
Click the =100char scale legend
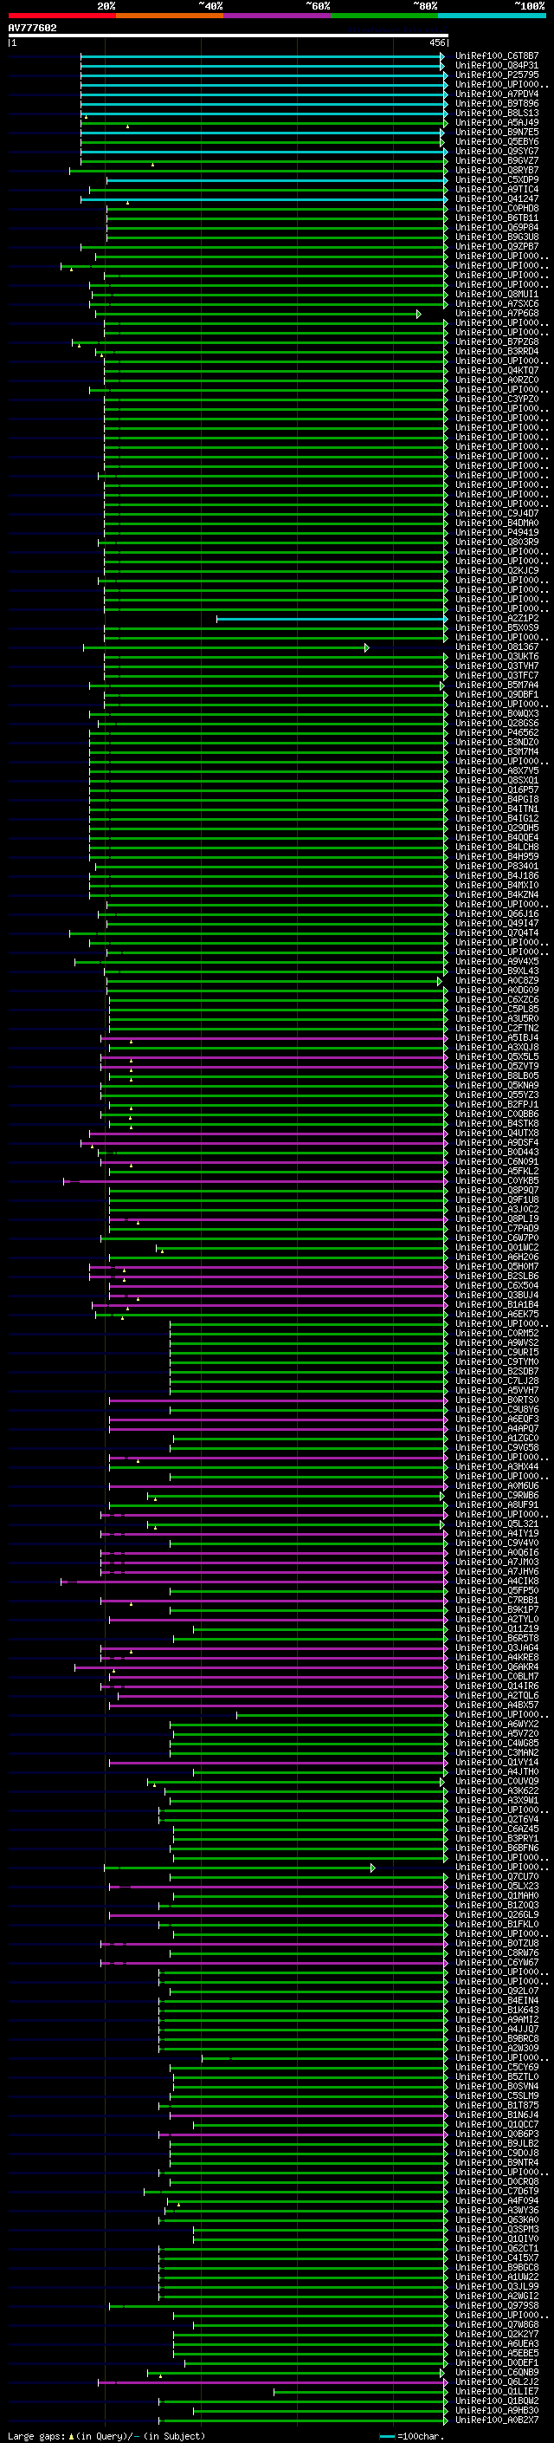coord(411,2436)
